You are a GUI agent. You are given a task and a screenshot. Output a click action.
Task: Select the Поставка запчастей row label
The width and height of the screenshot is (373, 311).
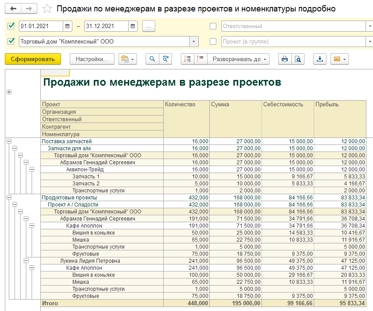coord(67,141)
